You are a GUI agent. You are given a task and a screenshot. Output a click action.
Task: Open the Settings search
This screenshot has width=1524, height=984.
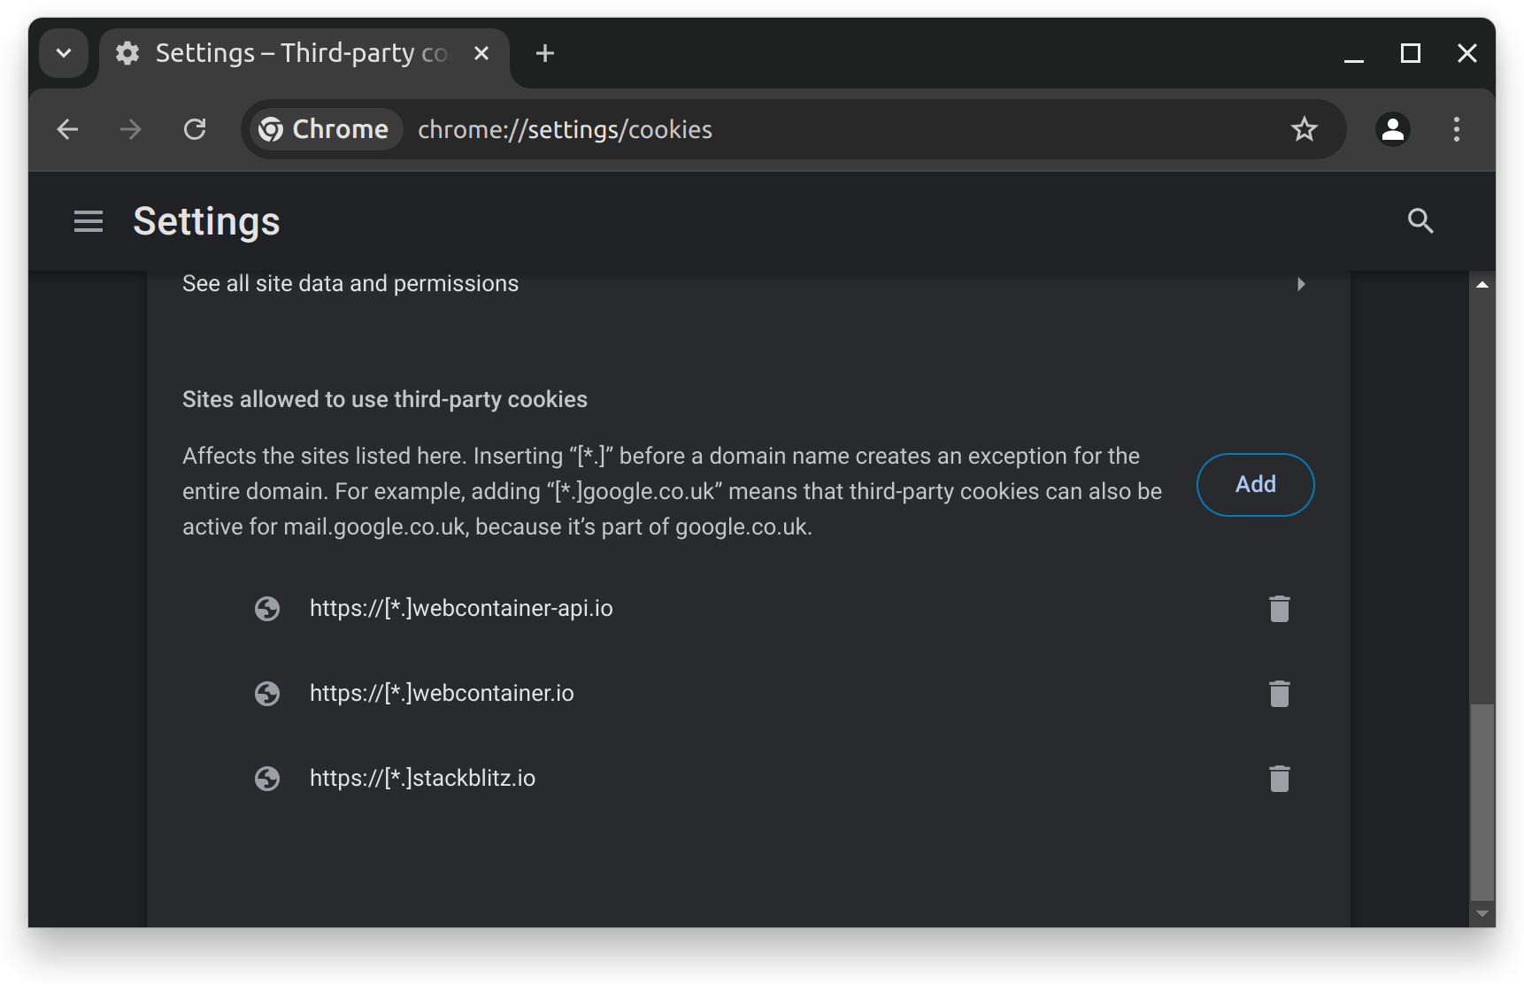click(1420, 221)
